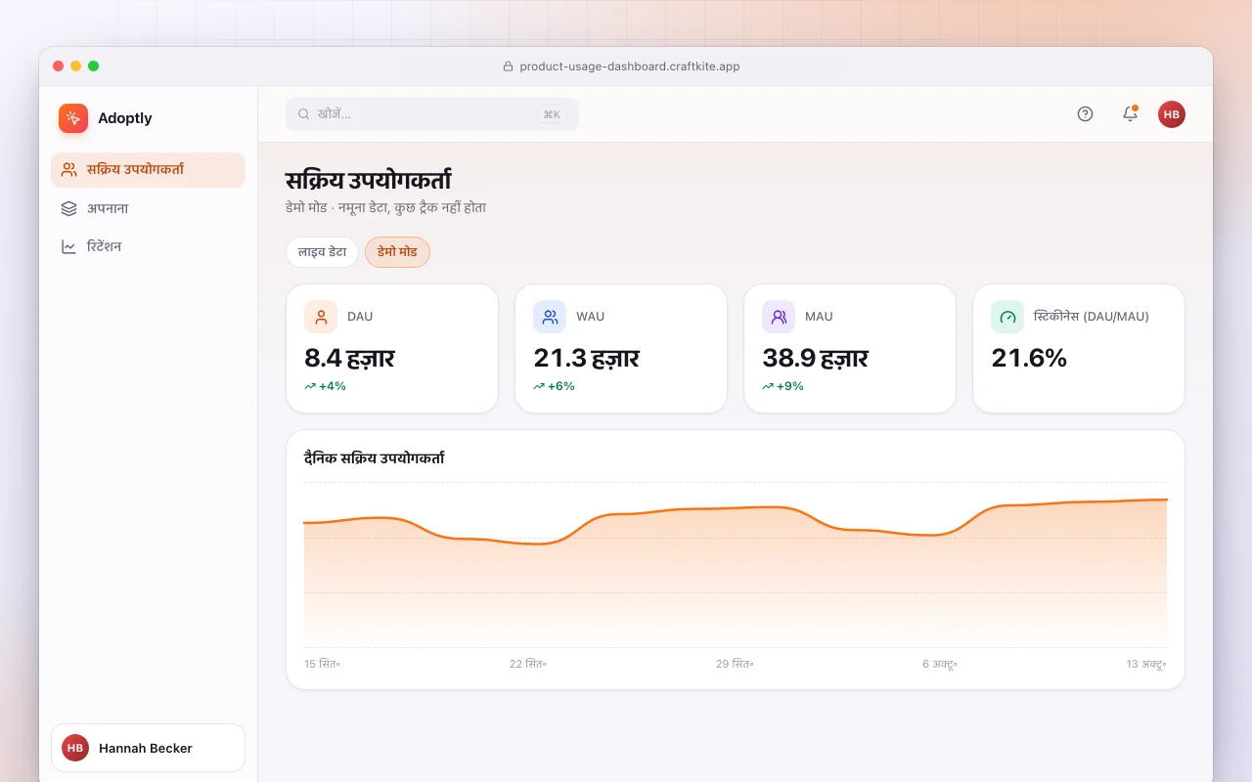Open the notifications bell

[1130, 114]
